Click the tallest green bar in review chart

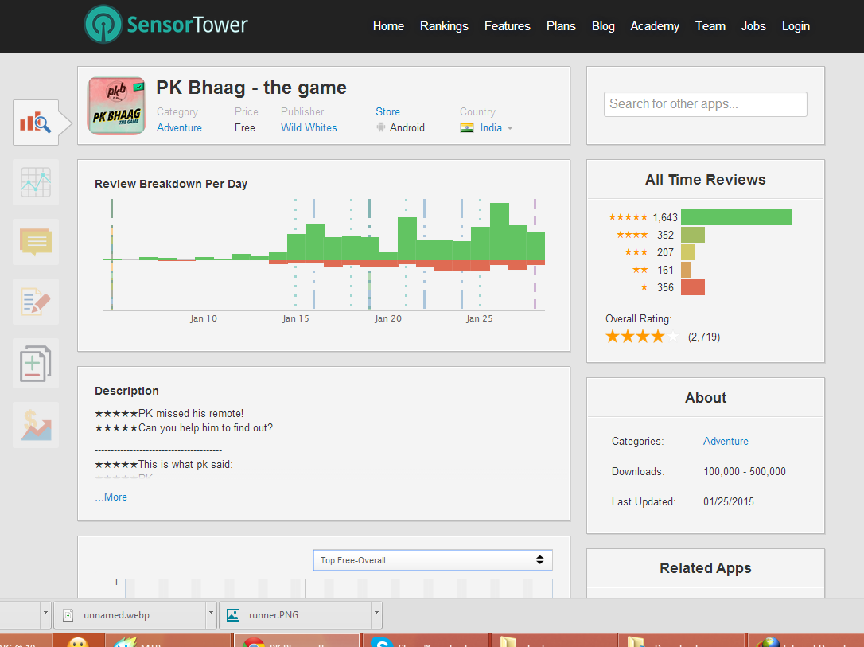499,232
